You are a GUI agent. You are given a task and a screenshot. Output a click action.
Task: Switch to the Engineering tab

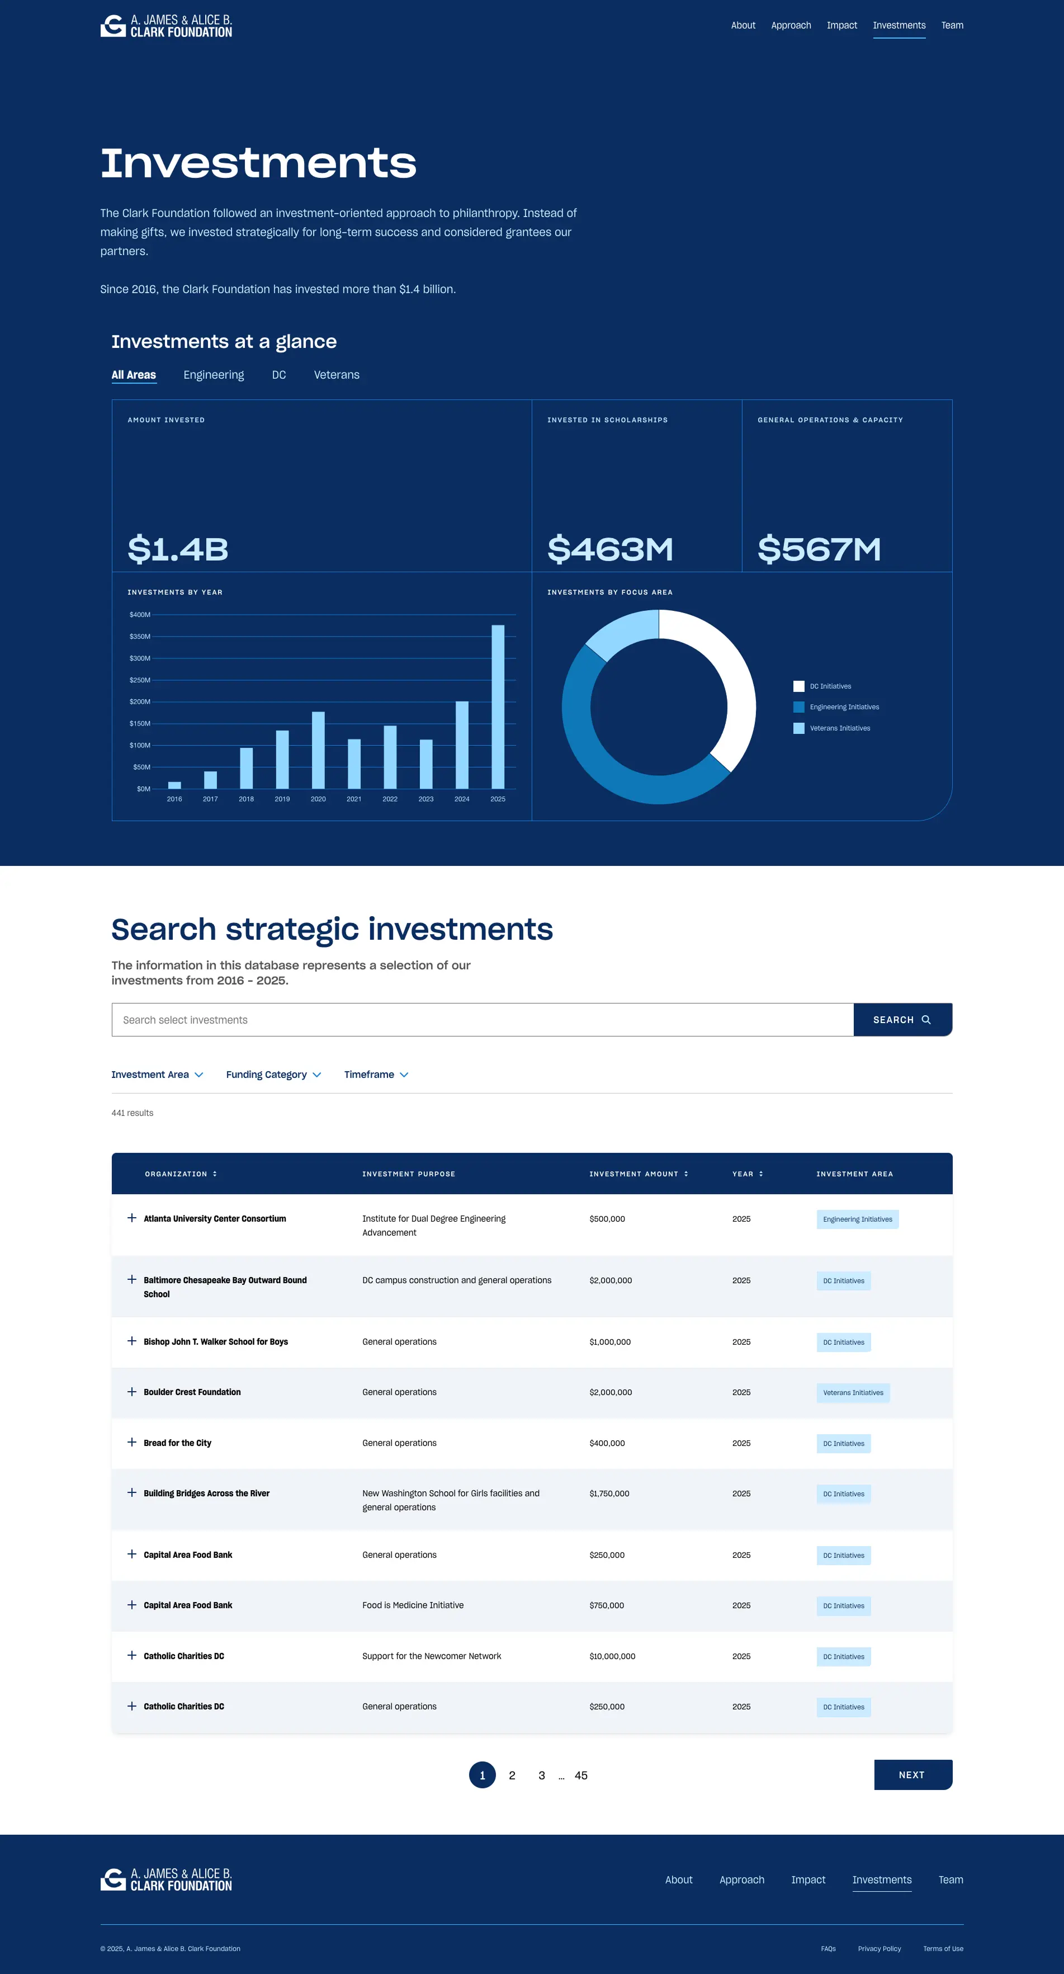(214, 375)
